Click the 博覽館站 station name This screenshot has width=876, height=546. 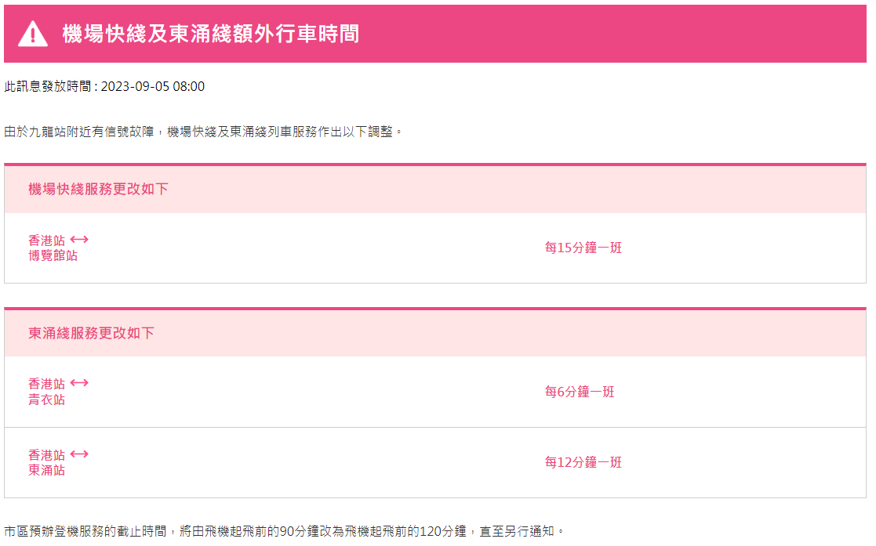pos(53,255)
